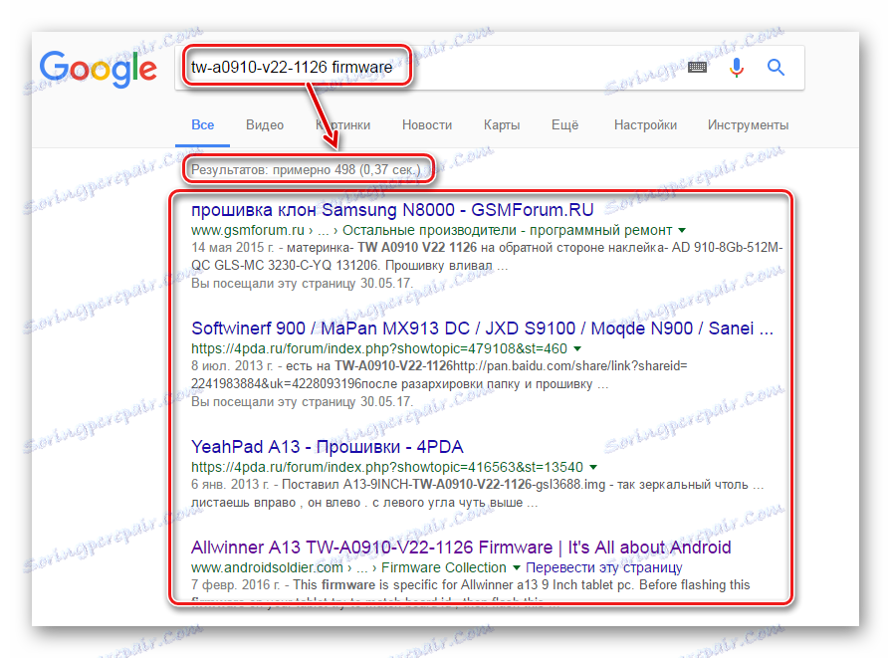Screen dimensions: 891x658
Task: Switch to the Картинки tab
Action: coord(343,125)
